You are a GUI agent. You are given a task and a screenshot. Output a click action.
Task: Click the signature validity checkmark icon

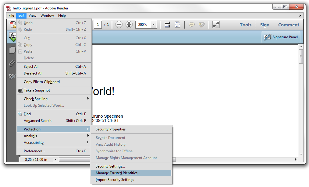[x=12, y=37]
